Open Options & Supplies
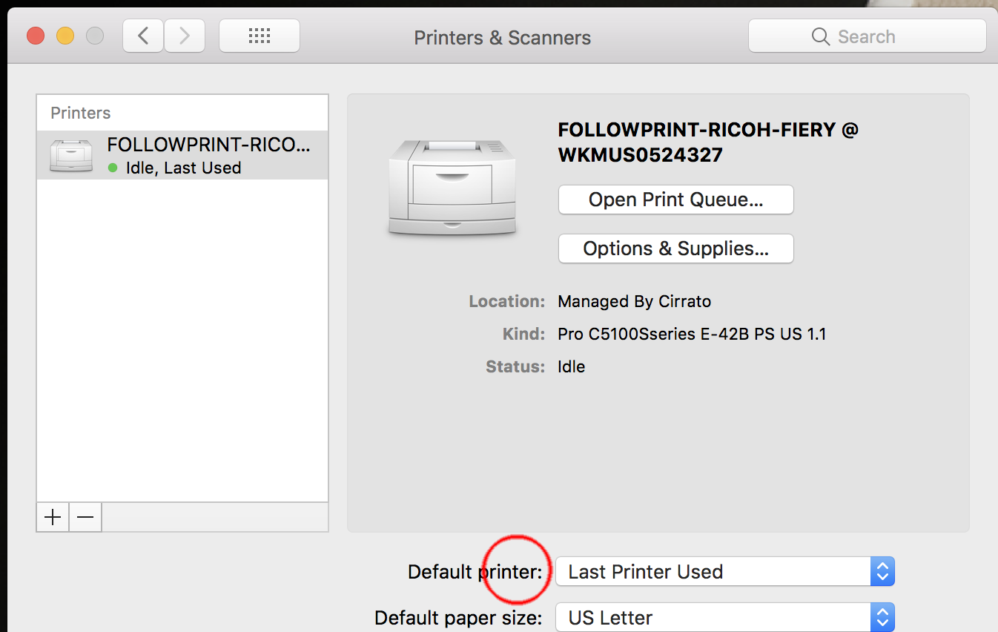Viewport: 998px width, 632px height. click(675, 248)
